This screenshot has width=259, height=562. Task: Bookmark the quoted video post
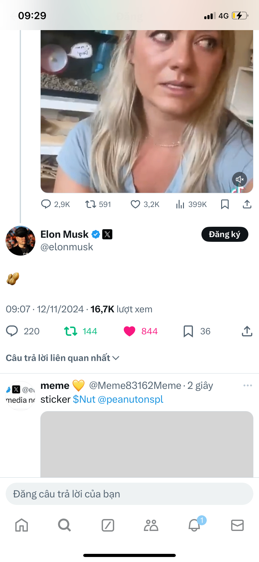point(225,204)
